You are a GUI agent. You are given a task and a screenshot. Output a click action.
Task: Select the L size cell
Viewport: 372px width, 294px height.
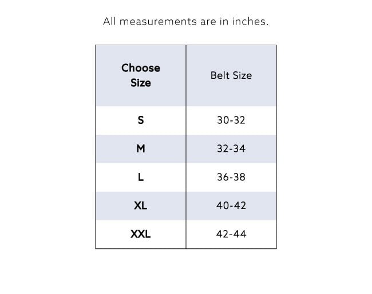141,177
